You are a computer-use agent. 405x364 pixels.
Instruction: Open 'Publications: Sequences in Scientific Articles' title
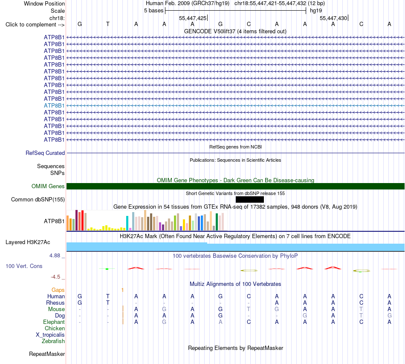(235, 160)
